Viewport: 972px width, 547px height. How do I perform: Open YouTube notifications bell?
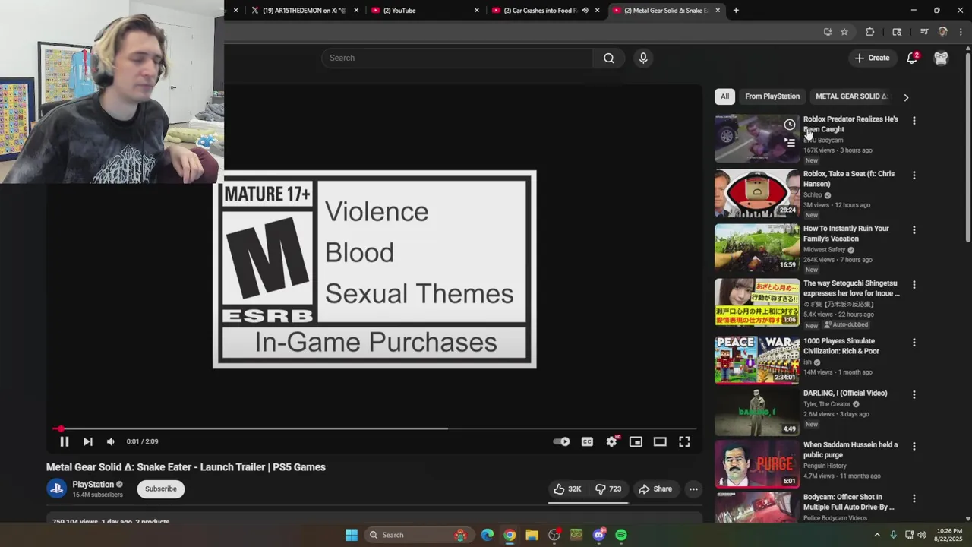pos(913,58)
